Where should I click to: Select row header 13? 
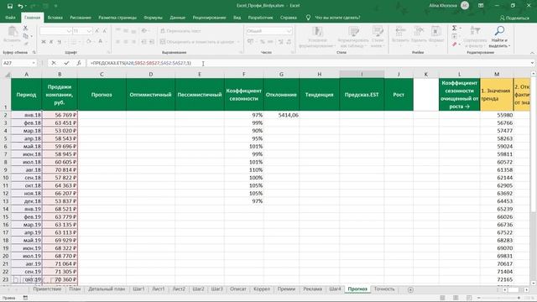pos(6,201)
